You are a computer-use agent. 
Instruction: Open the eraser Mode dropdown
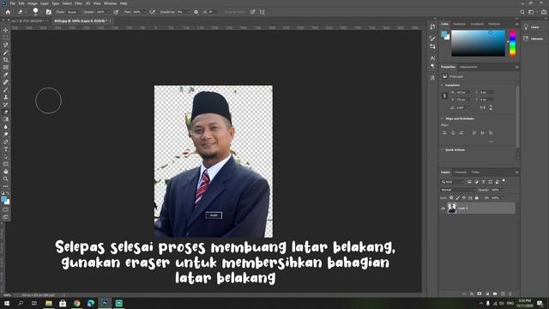click(x=72, y=12)
